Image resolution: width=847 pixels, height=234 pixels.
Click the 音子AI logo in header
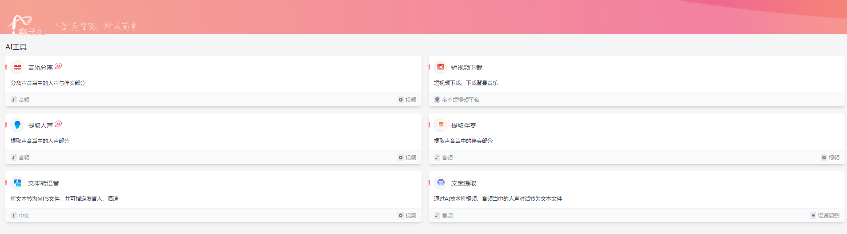26,25
